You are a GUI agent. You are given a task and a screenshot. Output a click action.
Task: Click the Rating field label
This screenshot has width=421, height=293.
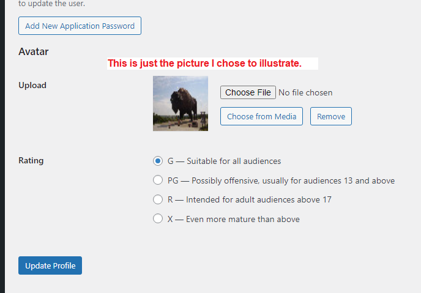click(31, 160)
